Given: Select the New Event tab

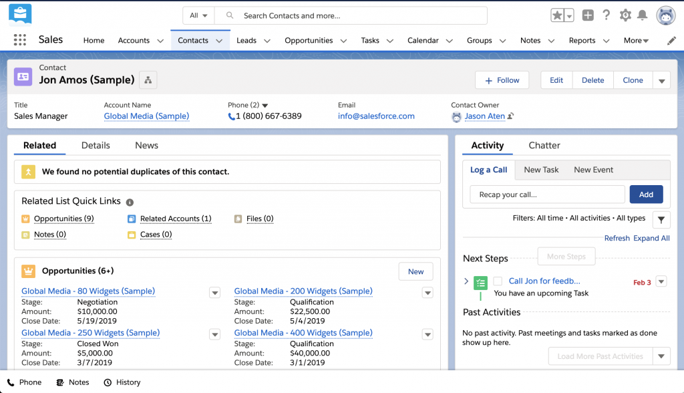Looking at the screenshot, I should click(x=593, y=170).
